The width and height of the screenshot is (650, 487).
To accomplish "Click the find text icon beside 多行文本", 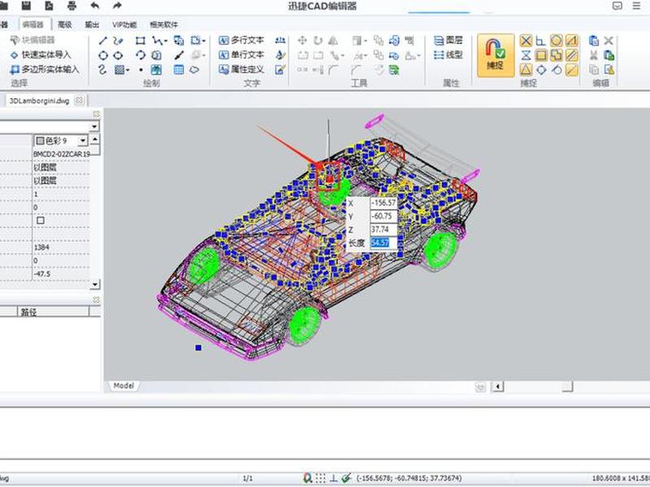I will (280, 40).
